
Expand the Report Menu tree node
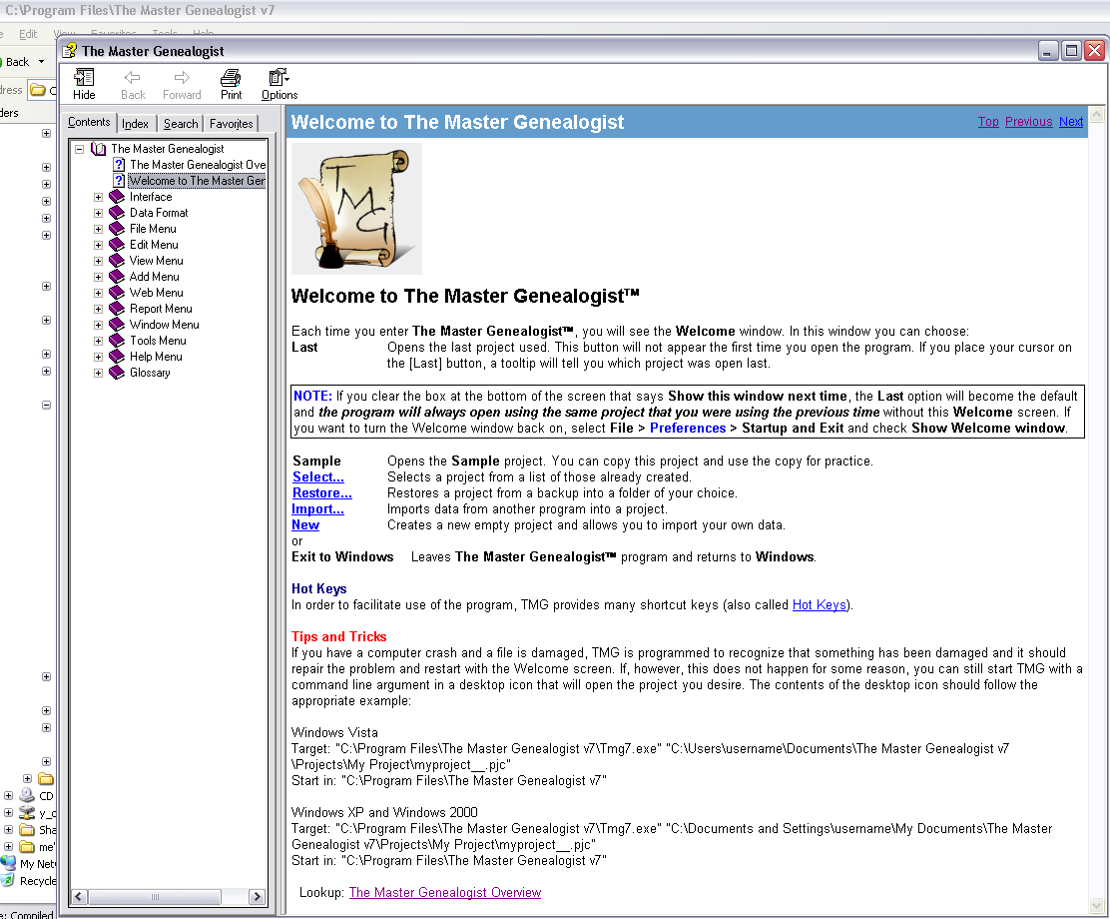(x=99, y=309)
